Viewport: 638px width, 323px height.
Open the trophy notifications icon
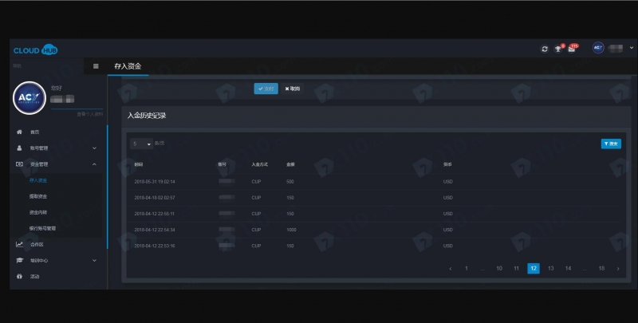click(x=559, y=49)
